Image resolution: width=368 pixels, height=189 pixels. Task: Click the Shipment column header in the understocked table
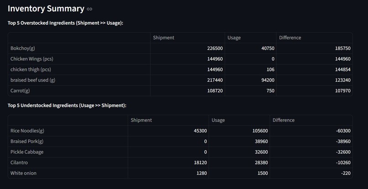pyautogui.click(x=168, y=120)
